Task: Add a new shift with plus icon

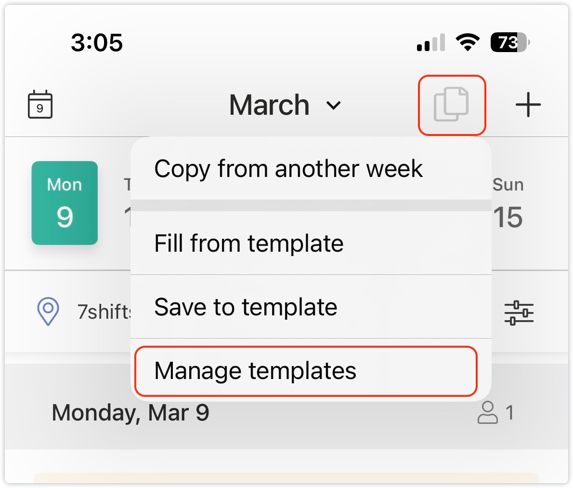Action: coord(528,105)
